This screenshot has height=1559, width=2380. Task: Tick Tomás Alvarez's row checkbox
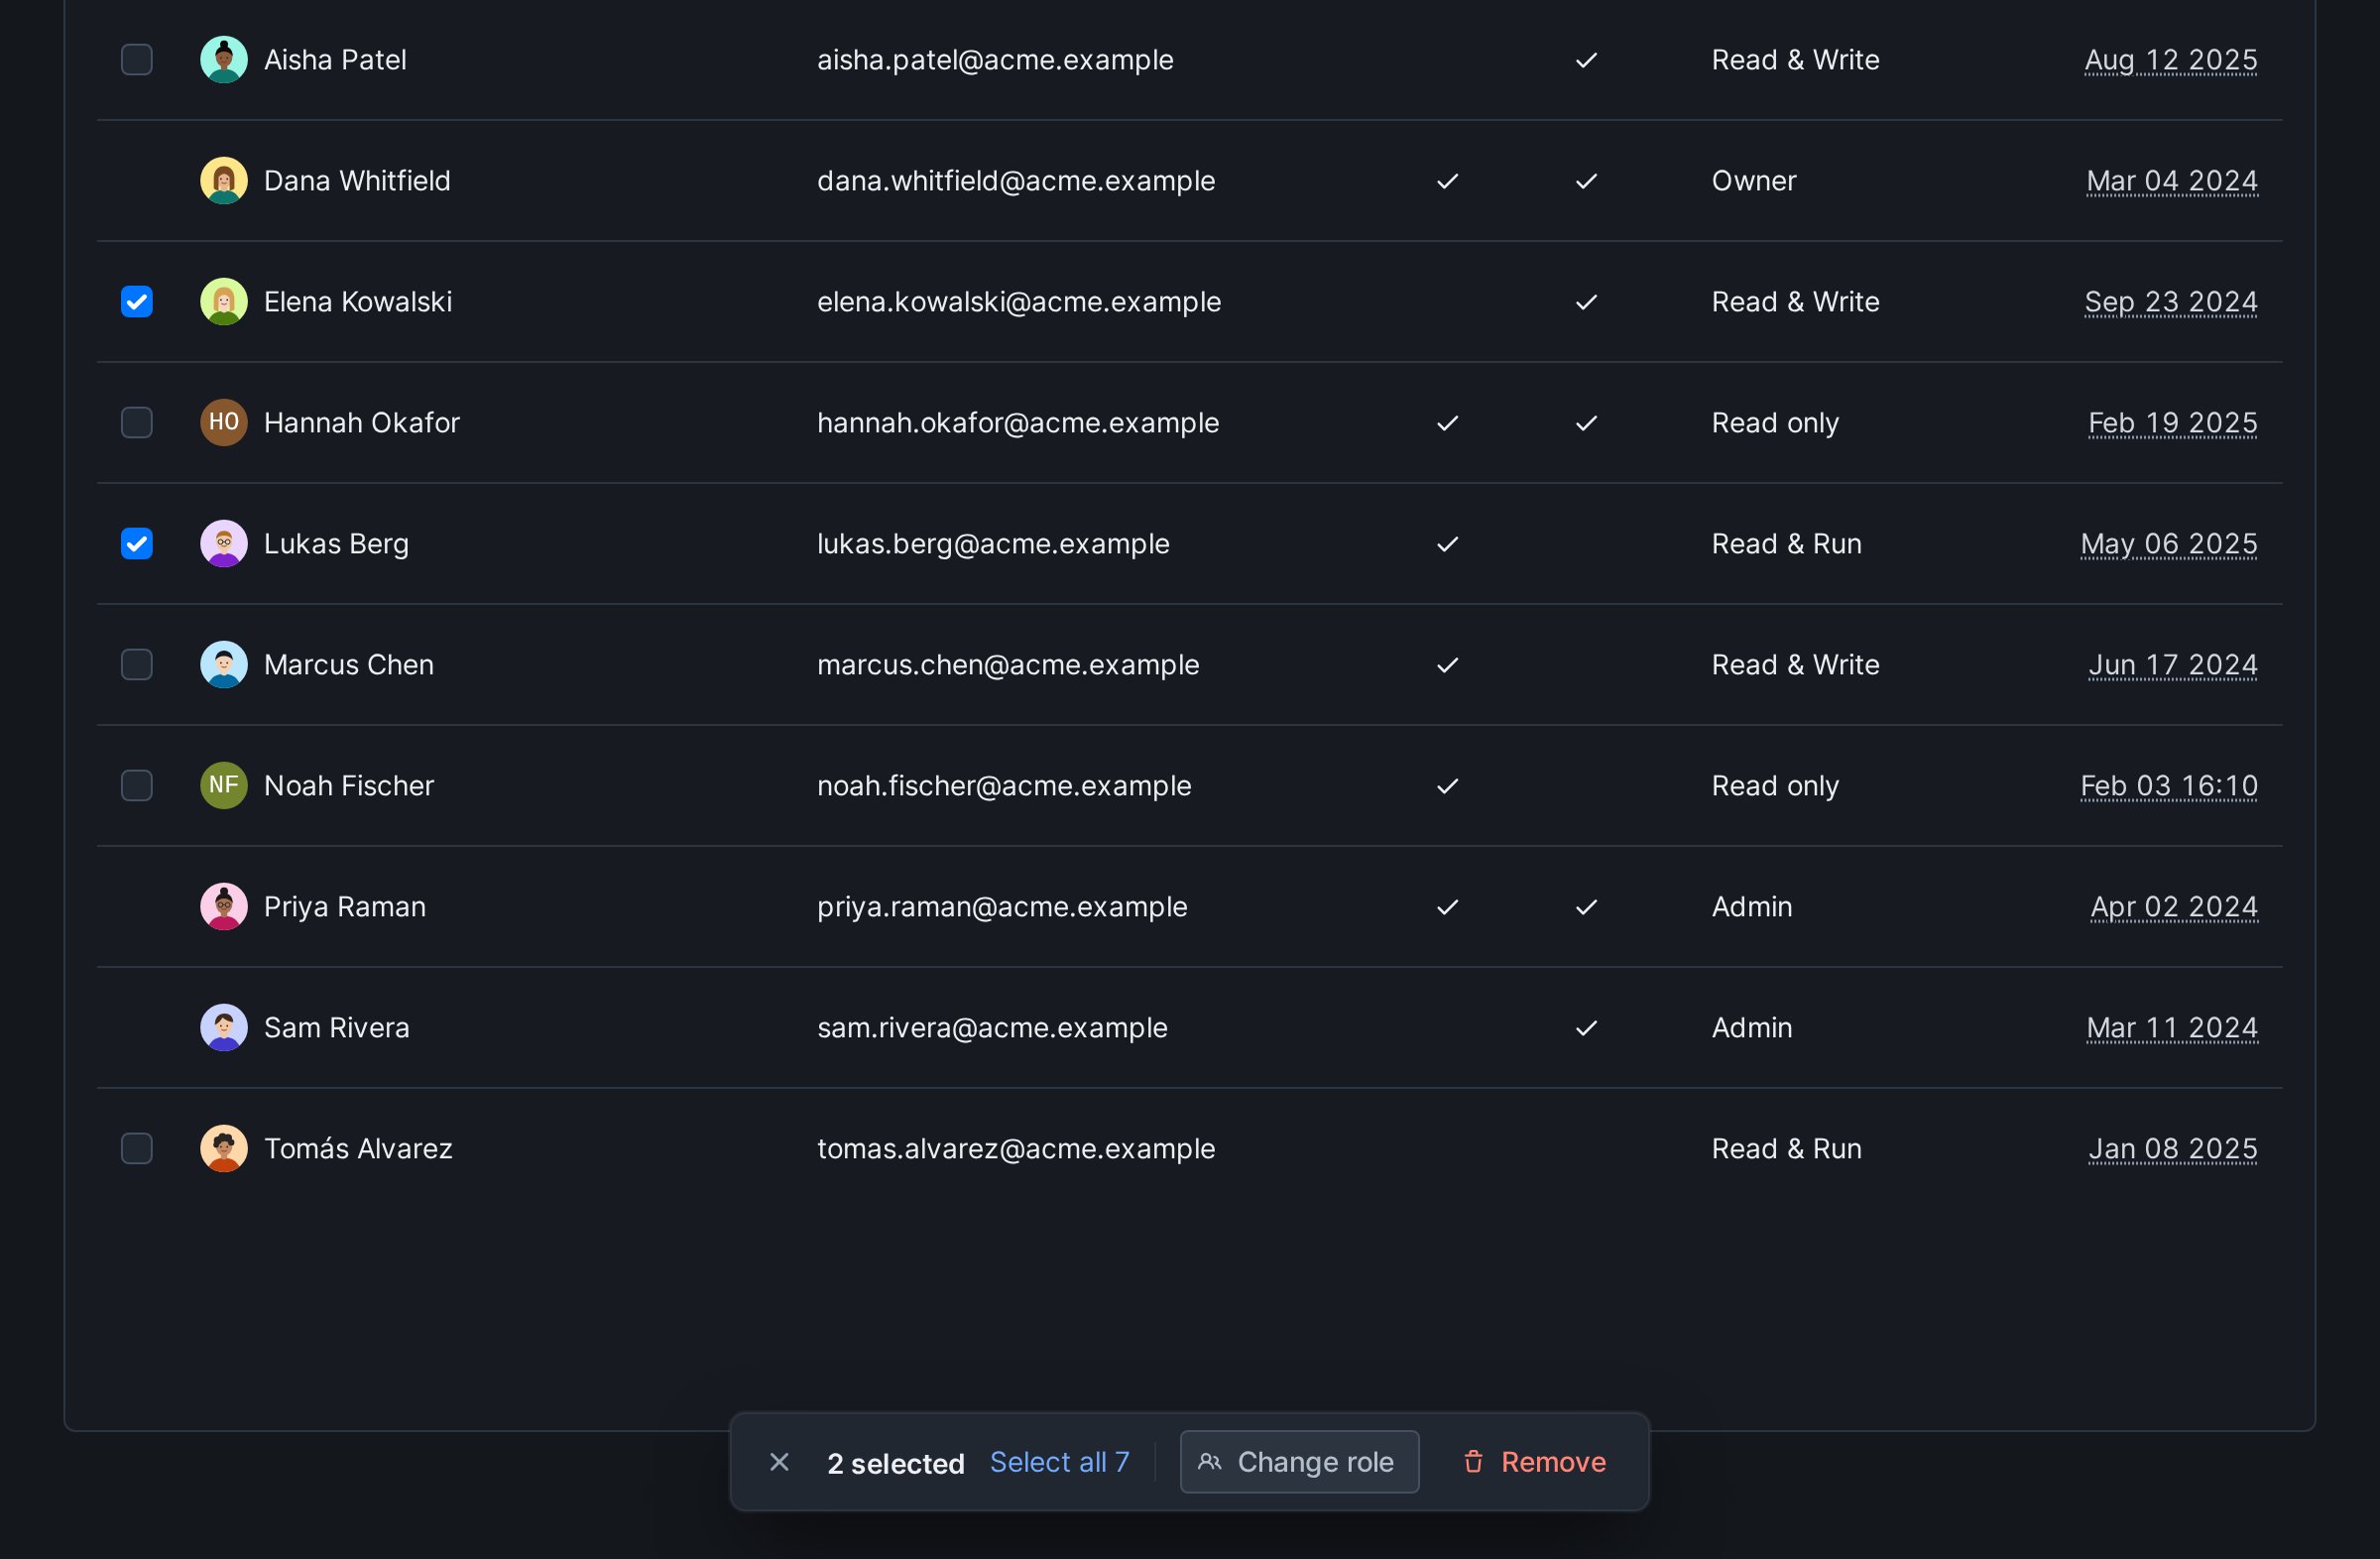tap(137, 1149)
